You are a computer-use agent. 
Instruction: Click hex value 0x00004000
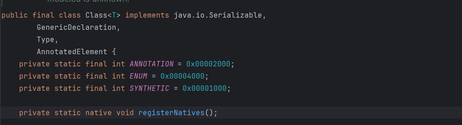pyautogui.click(x=182, y=76)
